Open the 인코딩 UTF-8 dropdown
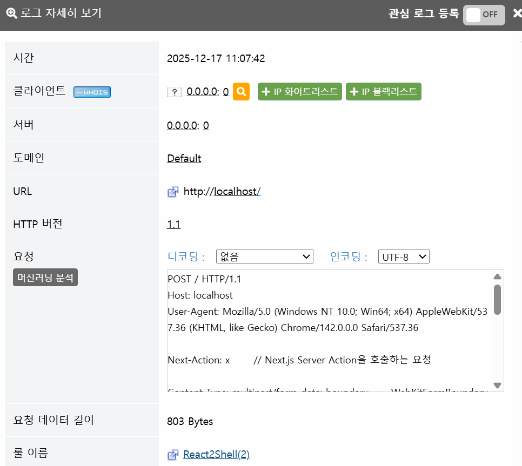The height and width of the screenshot is (466, 522). 404,256
